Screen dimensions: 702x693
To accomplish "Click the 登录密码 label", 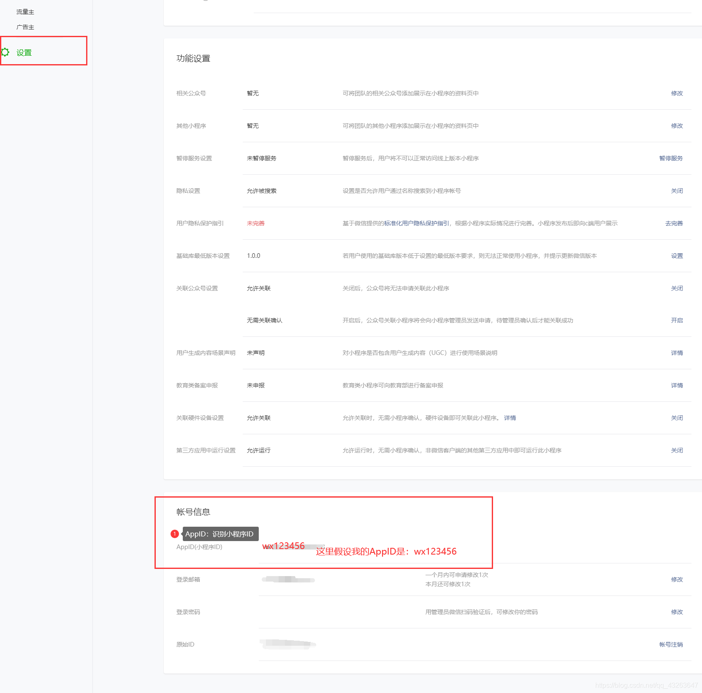I will pyautogui.click(x=188, y=612).
